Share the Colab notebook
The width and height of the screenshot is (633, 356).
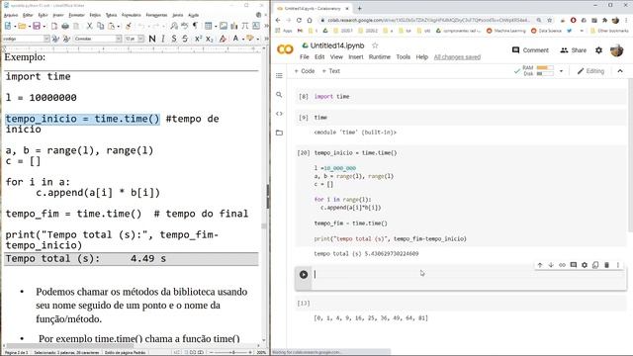[574, 50]
